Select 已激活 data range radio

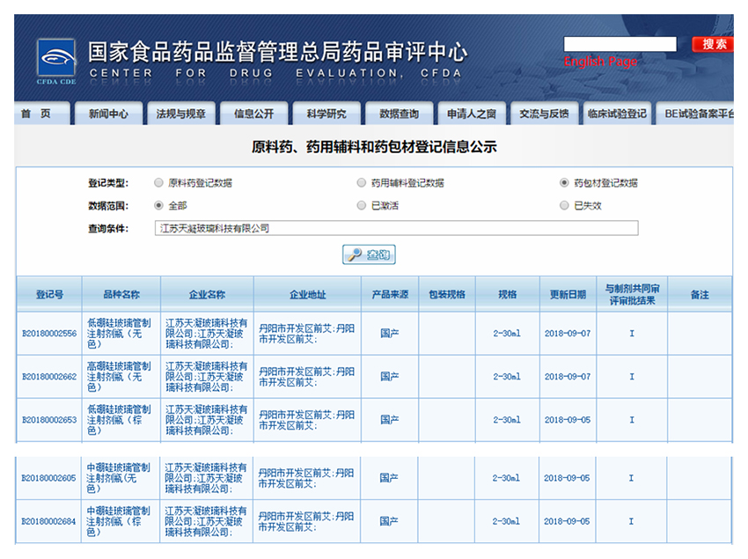[x=362, y=206]
